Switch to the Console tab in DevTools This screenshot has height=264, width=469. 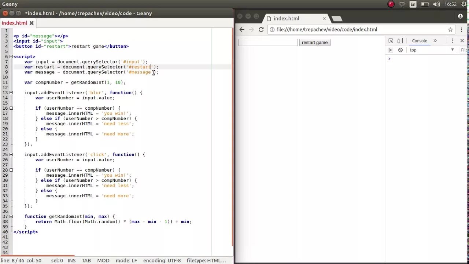419,41
